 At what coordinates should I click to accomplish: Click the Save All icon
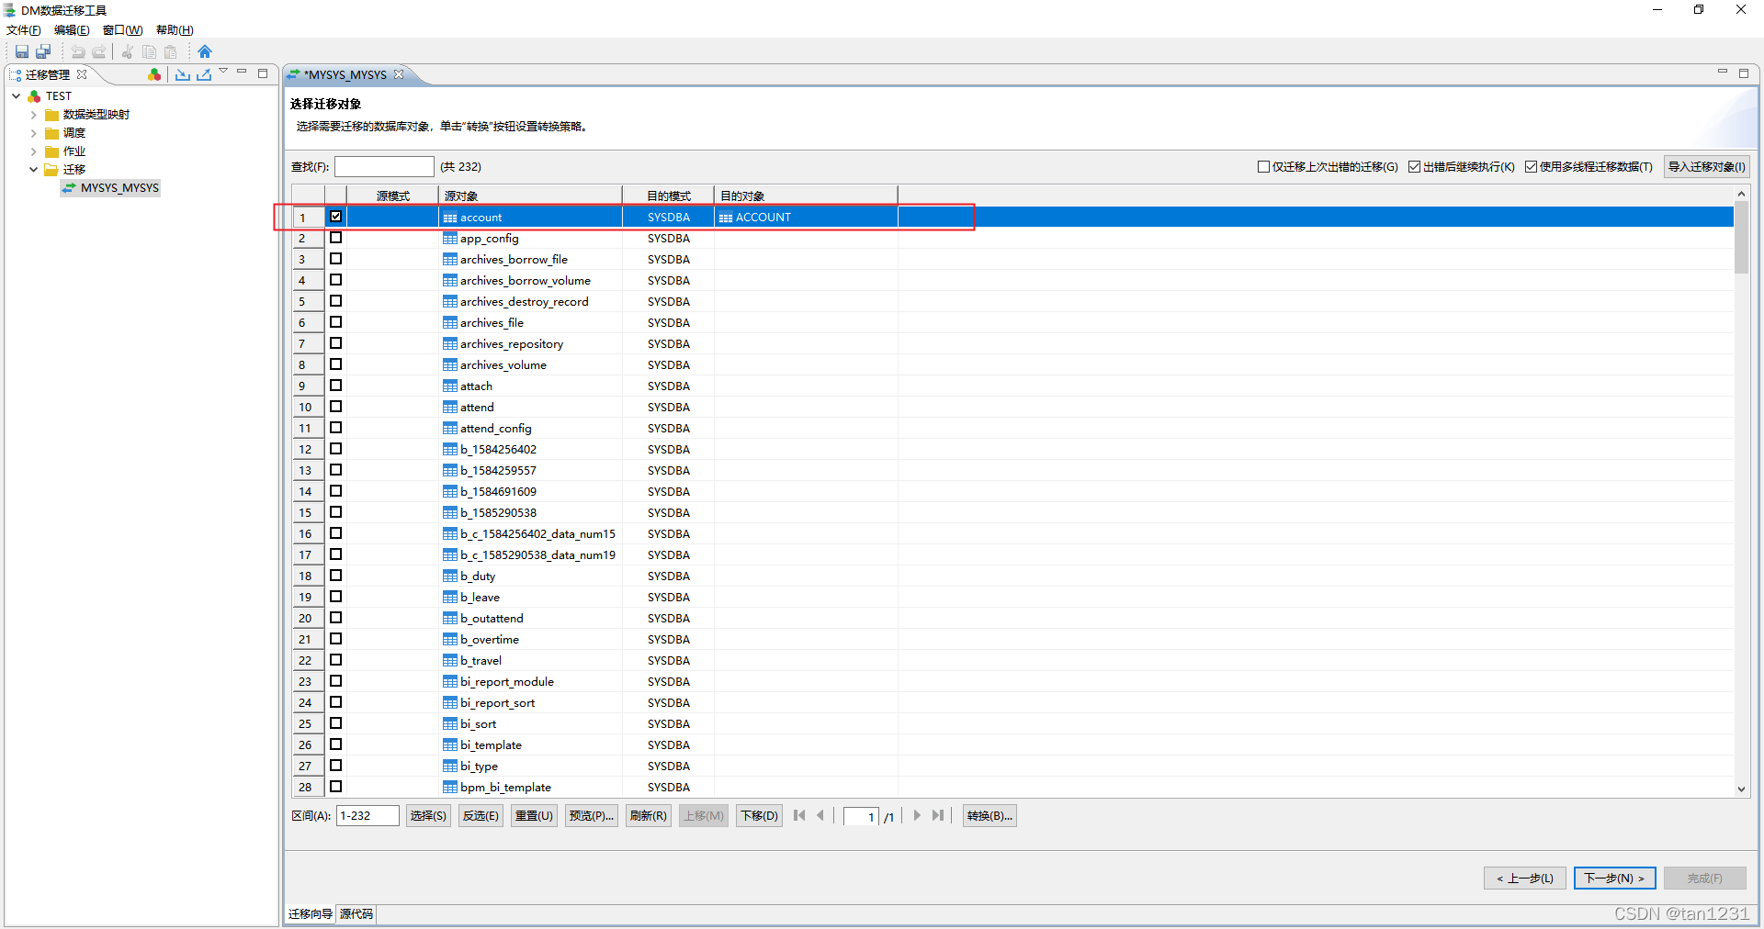pos(43,51)
